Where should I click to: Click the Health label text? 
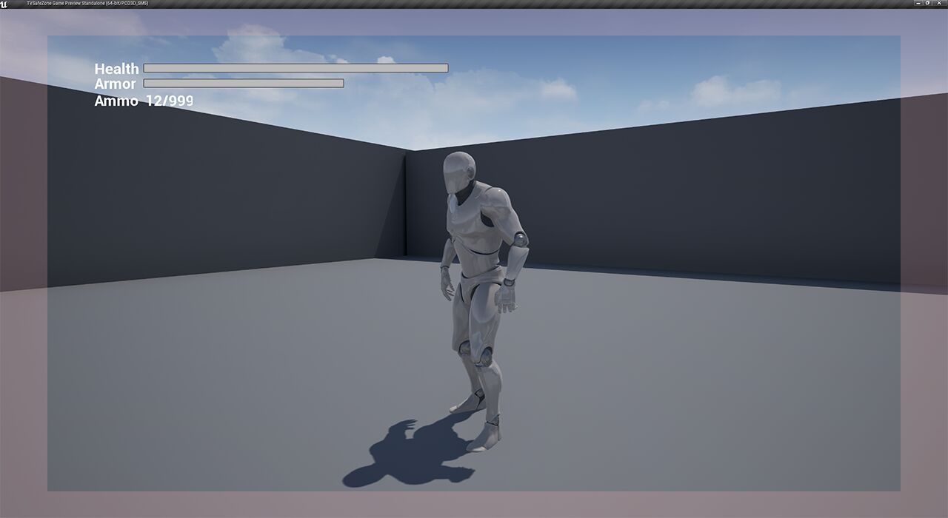pos(116,69)
